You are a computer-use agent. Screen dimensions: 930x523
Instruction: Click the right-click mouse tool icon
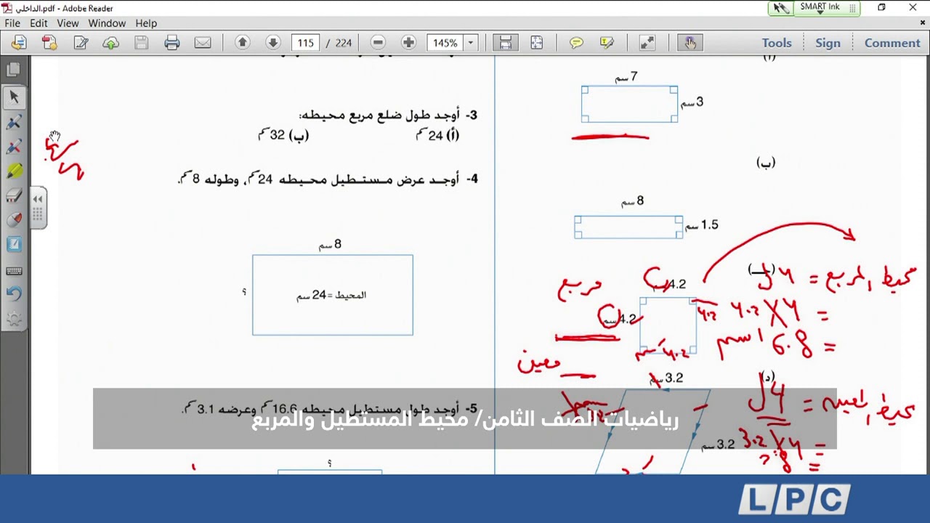coord(14,221)
